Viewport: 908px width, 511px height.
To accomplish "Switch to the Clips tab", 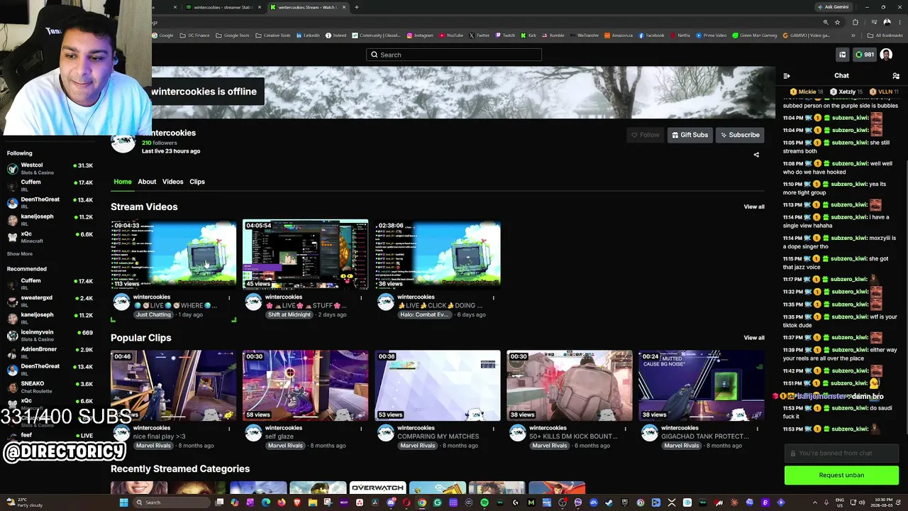I will point(197,182).
